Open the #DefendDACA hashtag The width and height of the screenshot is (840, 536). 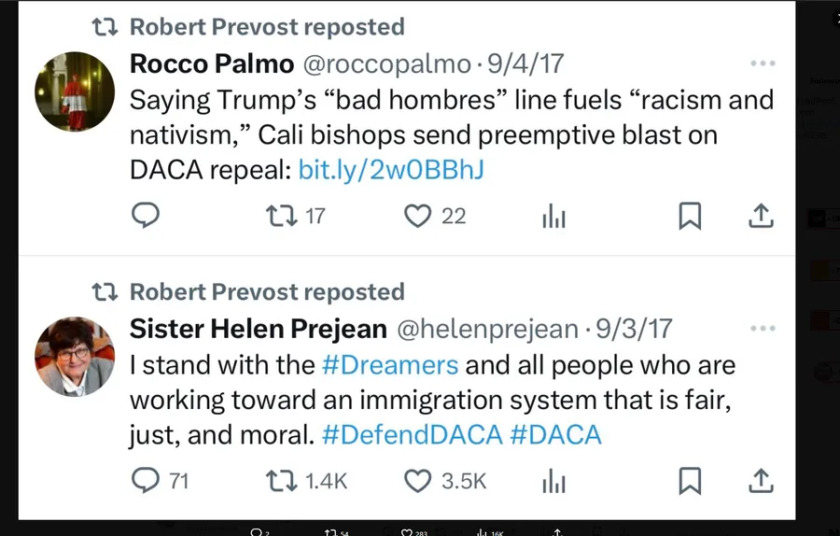(413, 435)
